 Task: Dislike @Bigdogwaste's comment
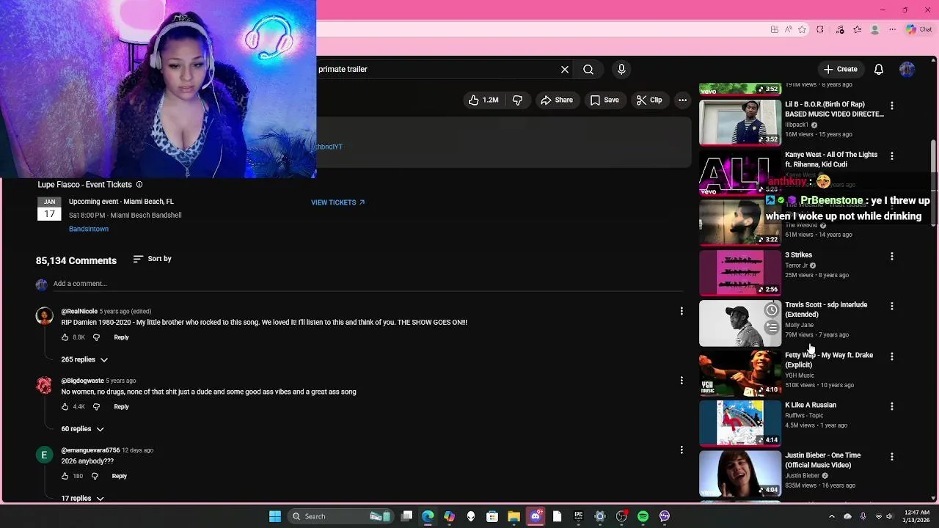pyautogui.click(x=96, y=407)
